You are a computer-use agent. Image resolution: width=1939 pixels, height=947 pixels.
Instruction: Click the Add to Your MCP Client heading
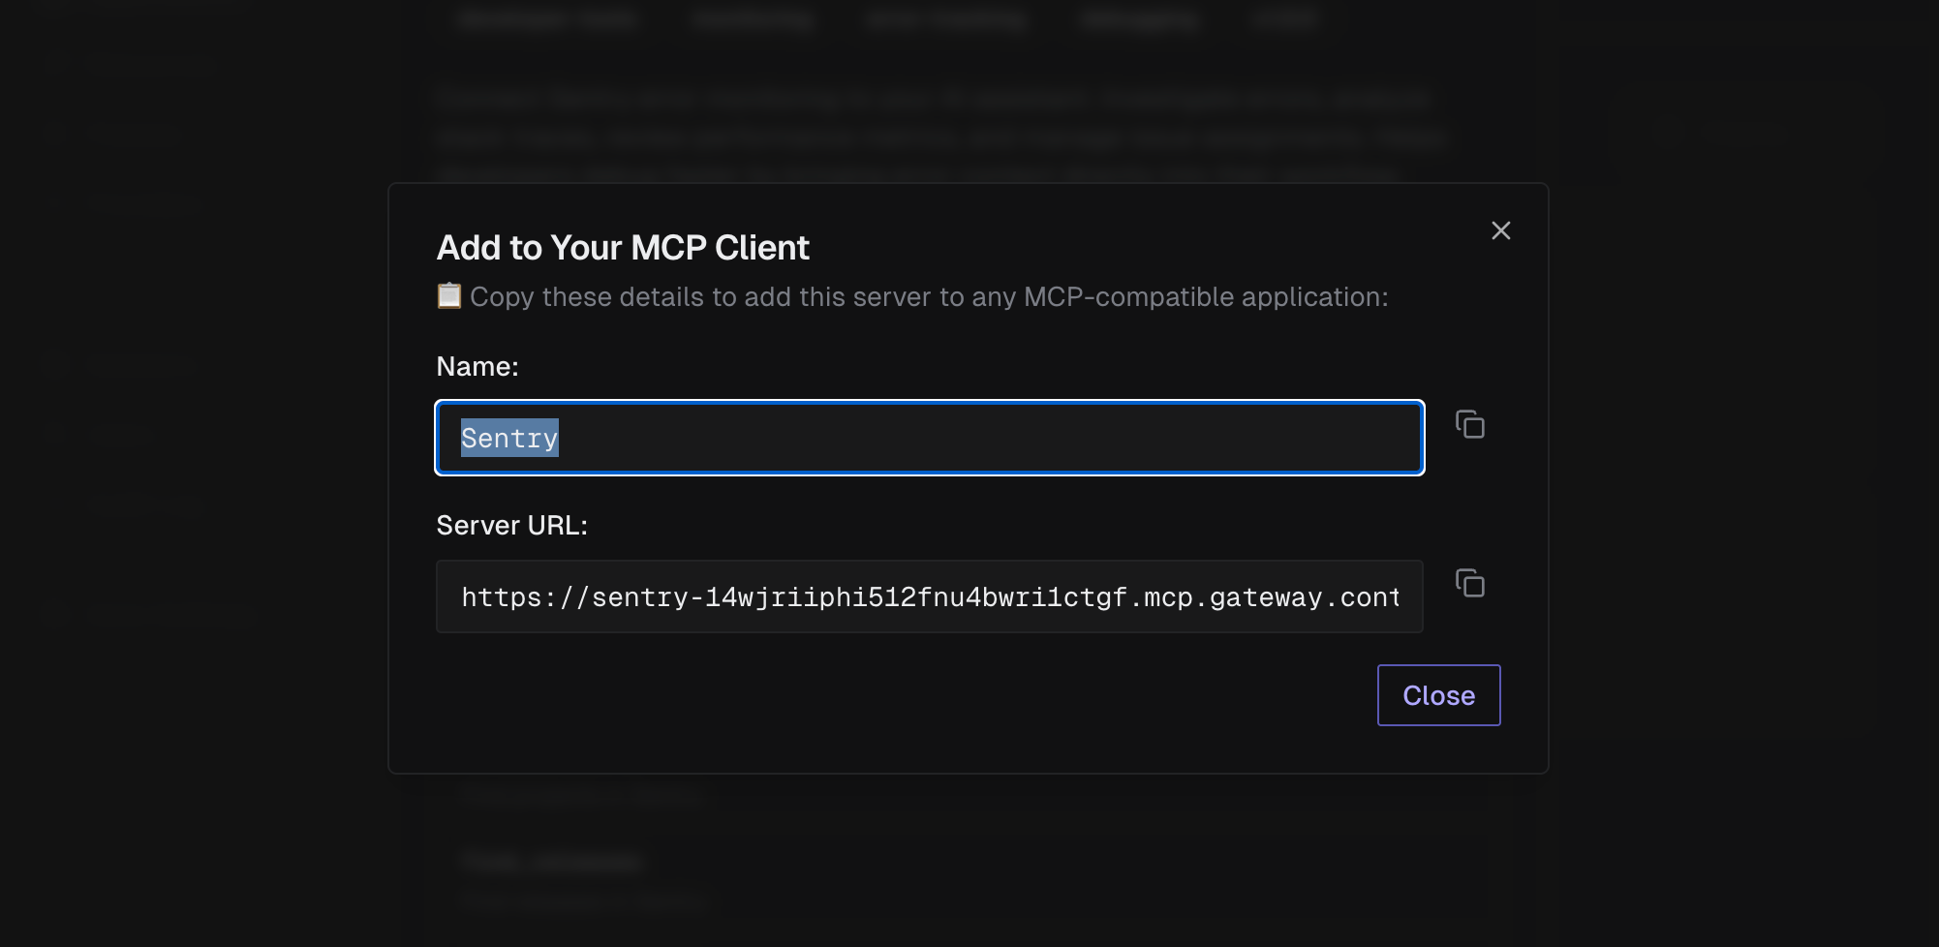623,248
